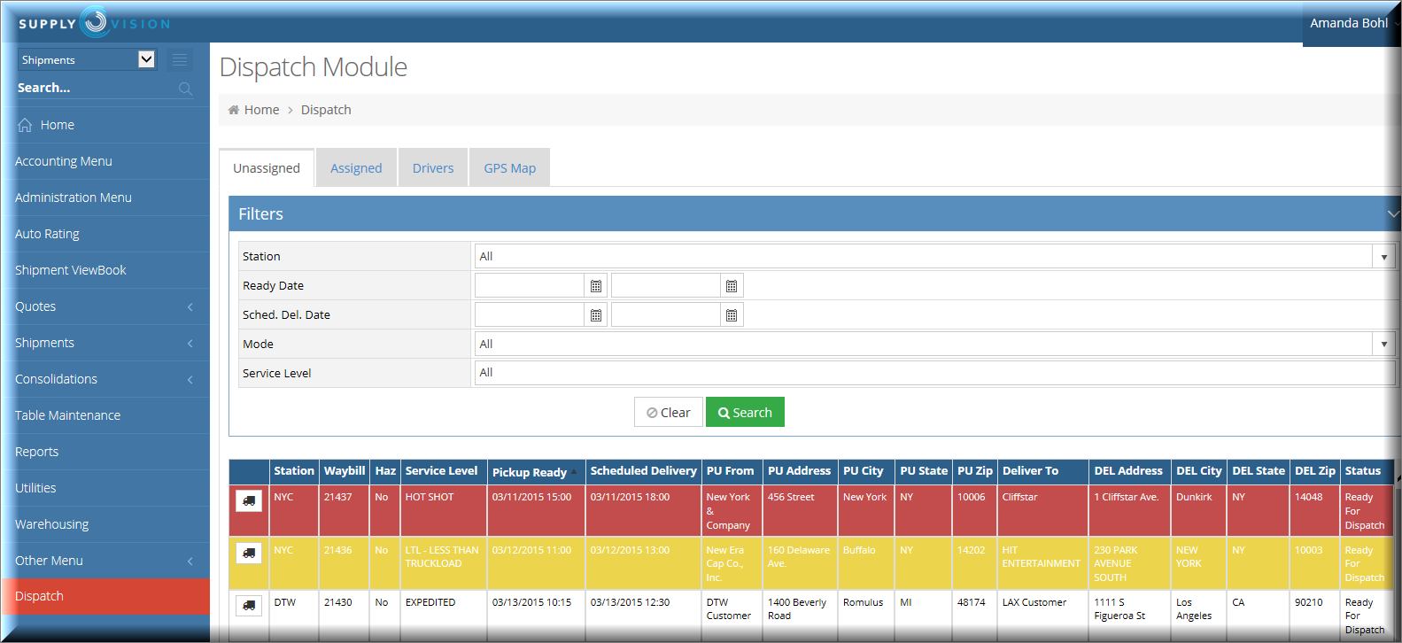Collapse the Filters panel chevron
1402x643 pixels.
coord(1392,214)
